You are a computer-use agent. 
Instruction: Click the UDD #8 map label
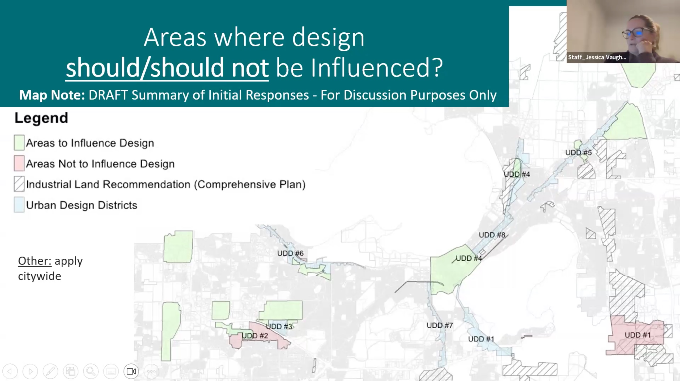click(492, 235)
